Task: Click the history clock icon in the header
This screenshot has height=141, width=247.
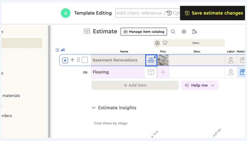Action: pos(169,13)
